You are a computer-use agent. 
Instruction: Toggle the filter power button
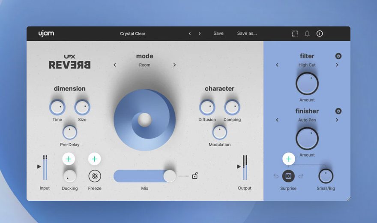click(338, 56)
